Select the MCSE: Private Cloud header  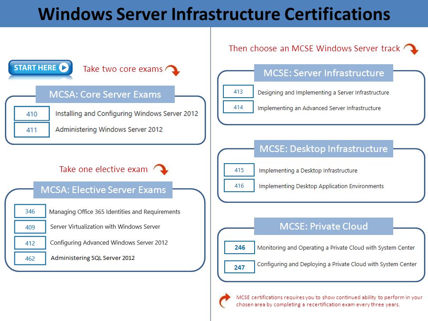(324, 226)
